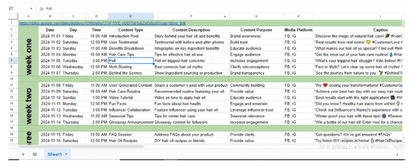Select the Build trust cell
The height and width of the screenshot is (168, 419).
(x=256, y=42)
